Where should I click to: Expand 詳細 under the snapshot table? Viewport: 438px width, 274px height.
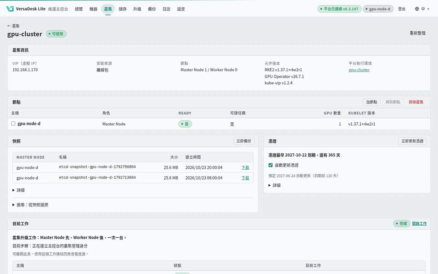(x=18, y=190)
